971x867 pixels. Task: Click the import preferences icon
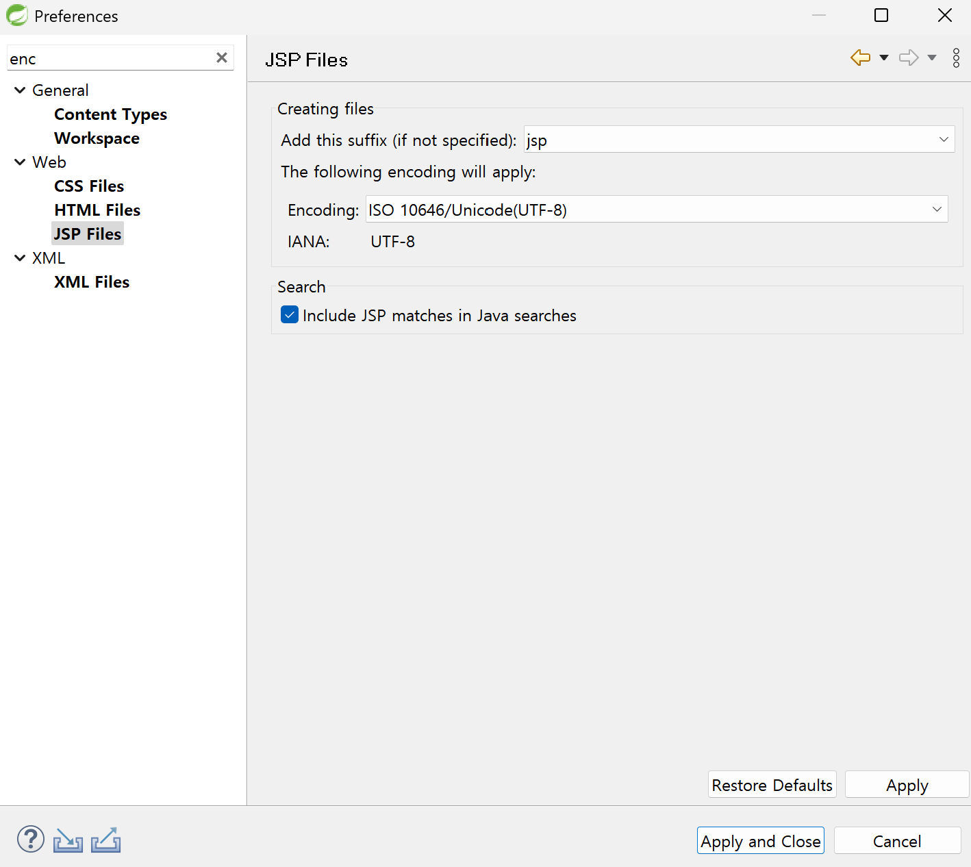(68, 840)
